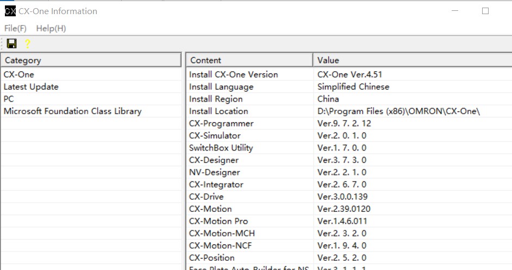The width and height of the screenshot is (512, 270).
Task: Click the CX-Motion Pro entry
Action: coord(218,221)
